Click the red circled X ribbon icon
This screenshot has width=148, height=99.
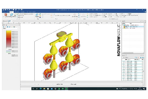pos(75,15)
